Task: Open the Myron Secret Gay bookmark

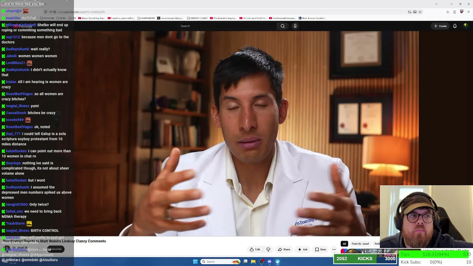Action: tap(92, 18)
